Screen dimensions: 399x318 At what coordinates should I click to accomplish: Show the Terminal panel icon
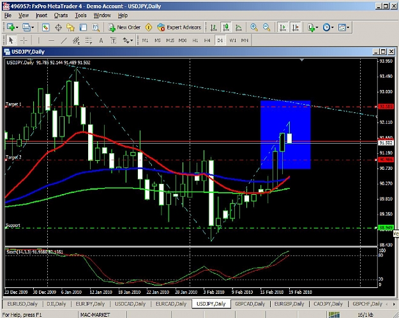(x=83, y=27)
